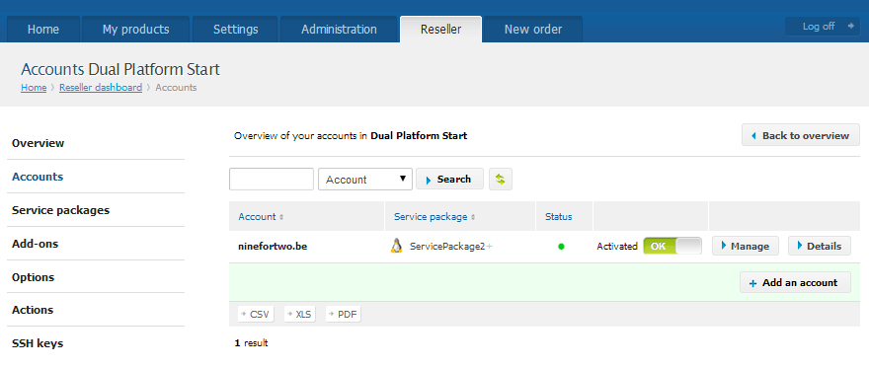Viewport: 869px width, 368px height.
Task: Export the list as CSV
Action: pos(256,315)
